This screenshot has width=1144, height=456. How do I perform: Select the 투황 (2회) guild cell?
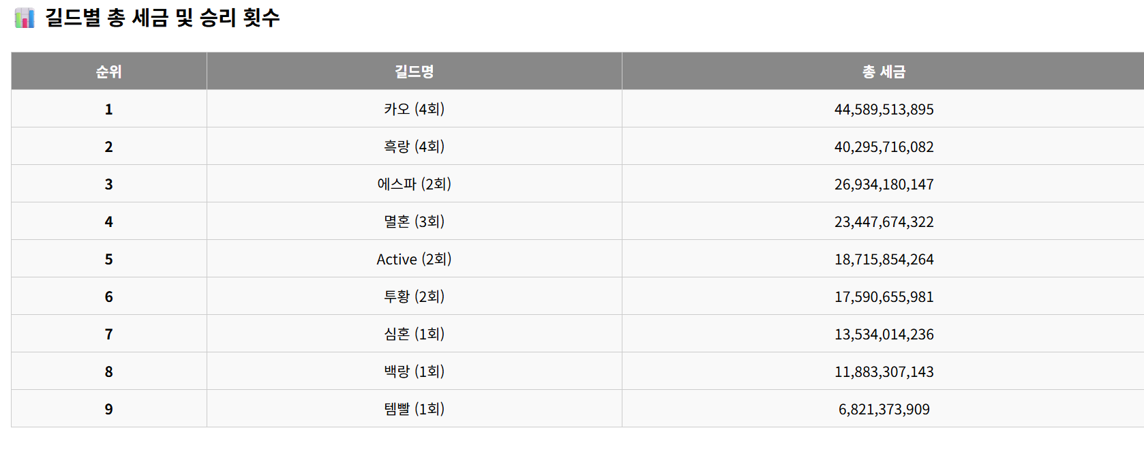tap(414, 297)
